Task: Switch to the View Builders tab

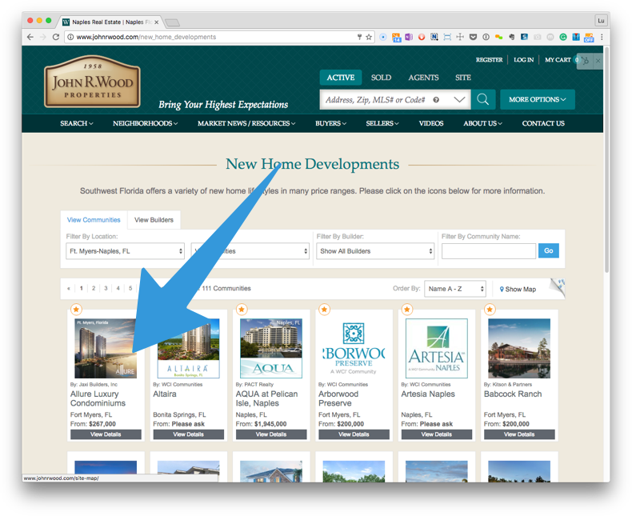Action: pyautogui.click(x=154, y=220)
